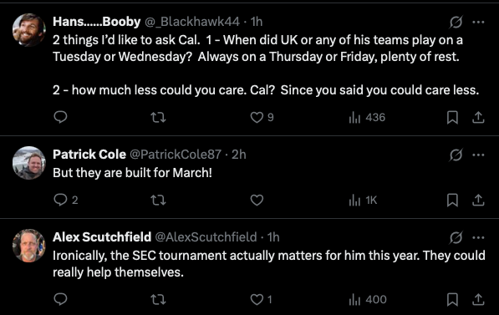Open the @_Blackhawk44 handle link

[192, 22]
